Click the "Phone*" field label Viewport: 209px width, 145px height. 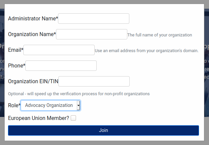click(16, 66)
